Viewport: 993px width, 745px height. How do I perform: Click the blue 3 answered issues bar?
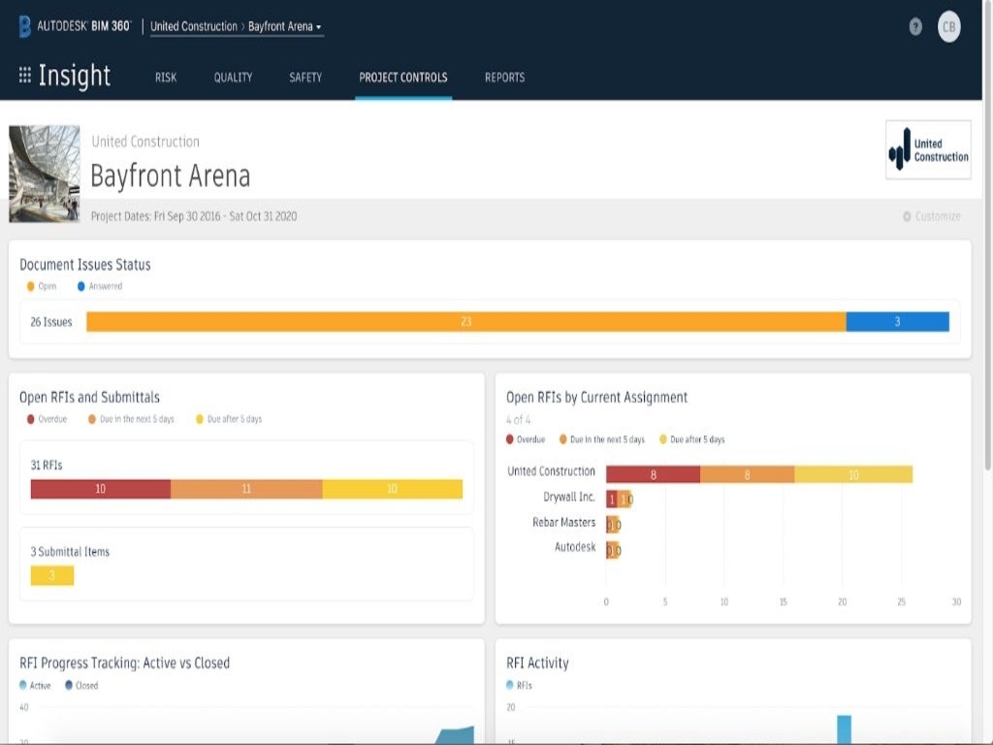click(897, 322)
